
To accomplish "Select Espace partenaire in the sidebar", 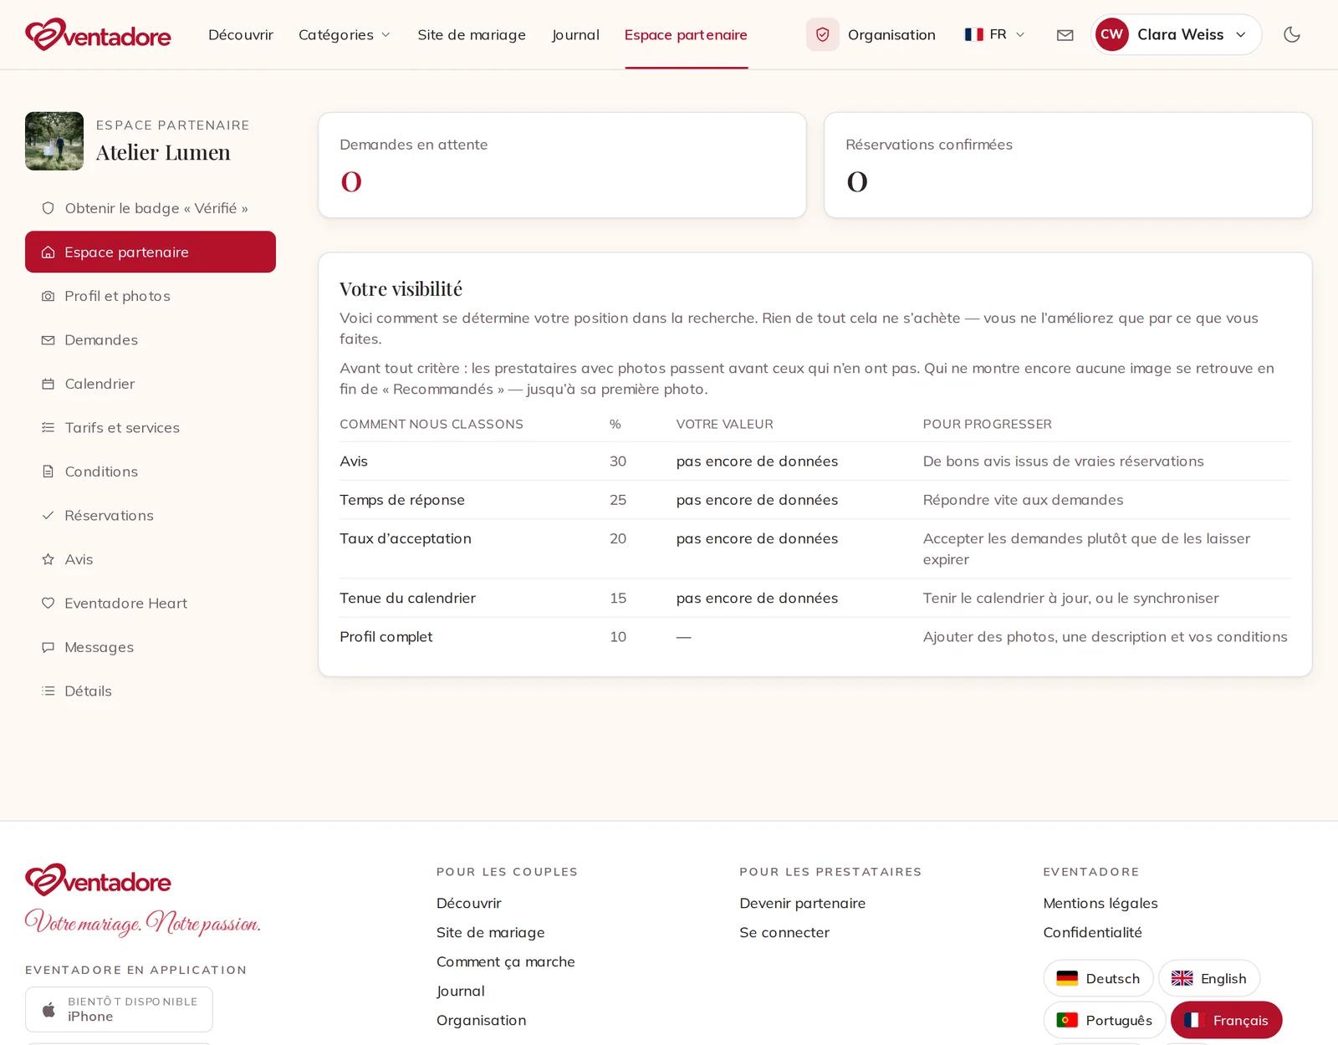I will coord(151,252).
